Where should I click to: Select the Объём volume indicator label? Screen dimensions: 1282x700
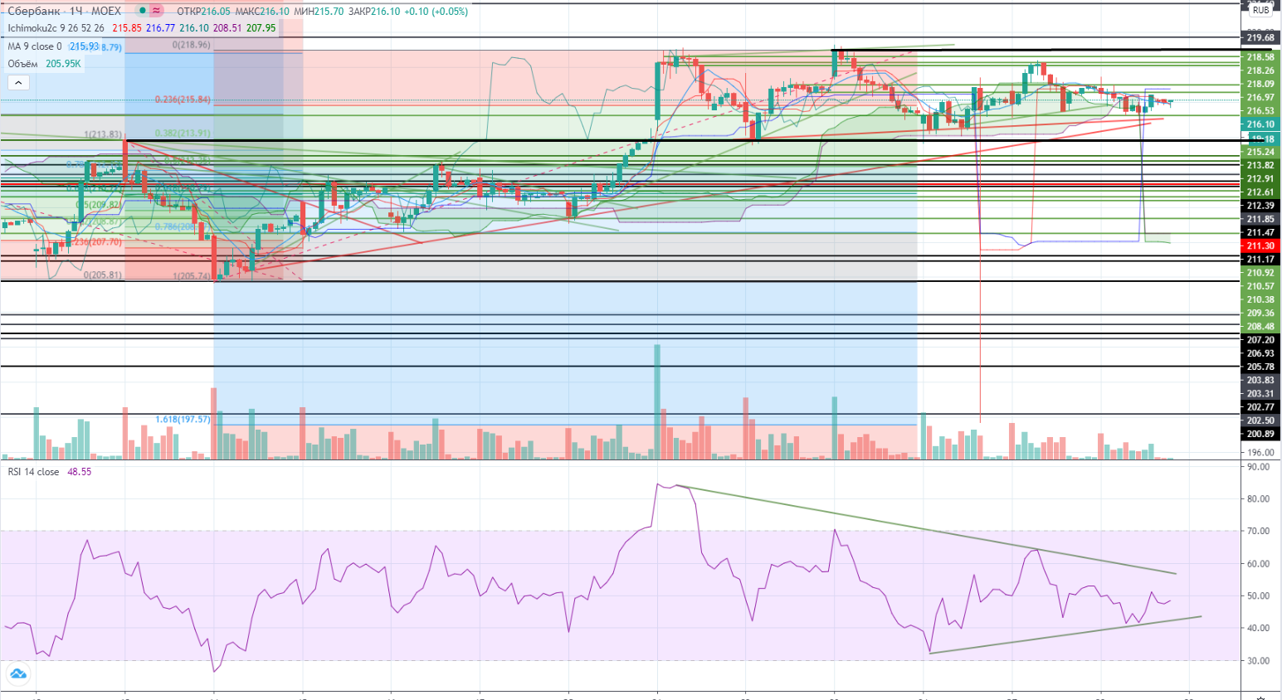click(23, 64)
